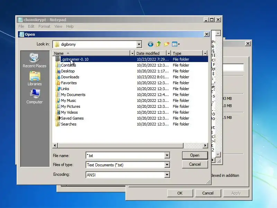Expand the Look in folder dropdown
The width and height of the screenshot is (277, 208).
(139, 44)
